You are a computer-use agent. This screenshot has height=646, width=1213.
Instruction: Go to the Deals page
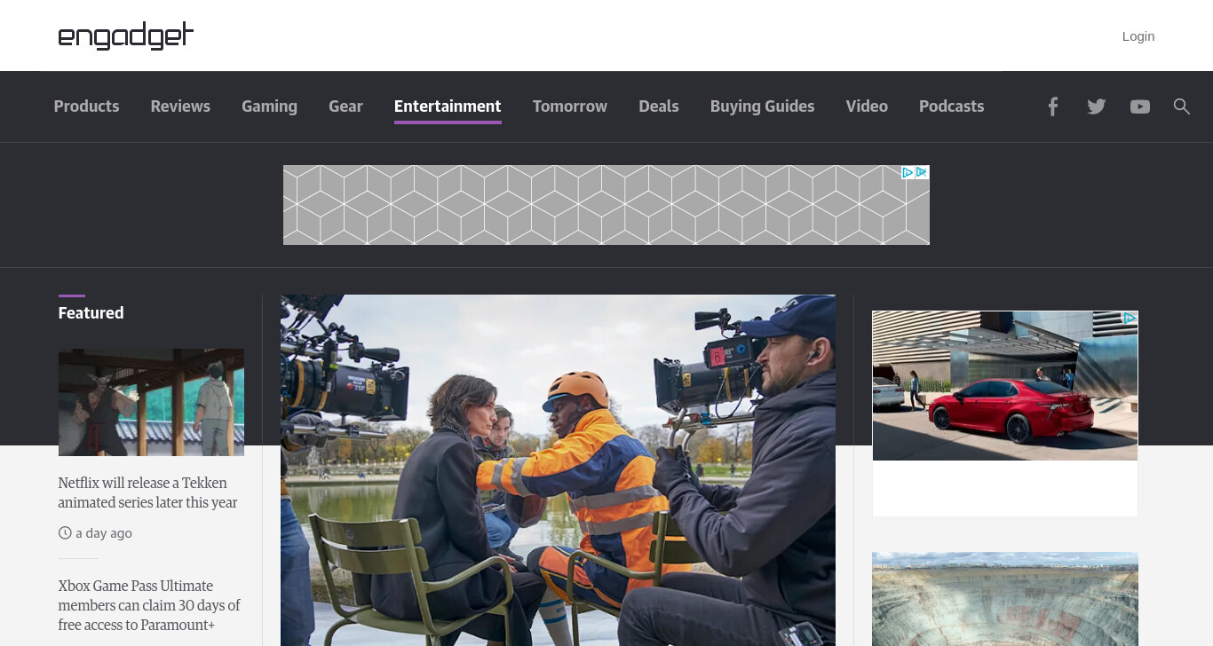(659, 106)
